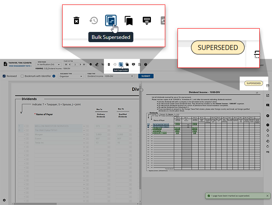
Task: Go to the previous page
Action: pos(70,64)
